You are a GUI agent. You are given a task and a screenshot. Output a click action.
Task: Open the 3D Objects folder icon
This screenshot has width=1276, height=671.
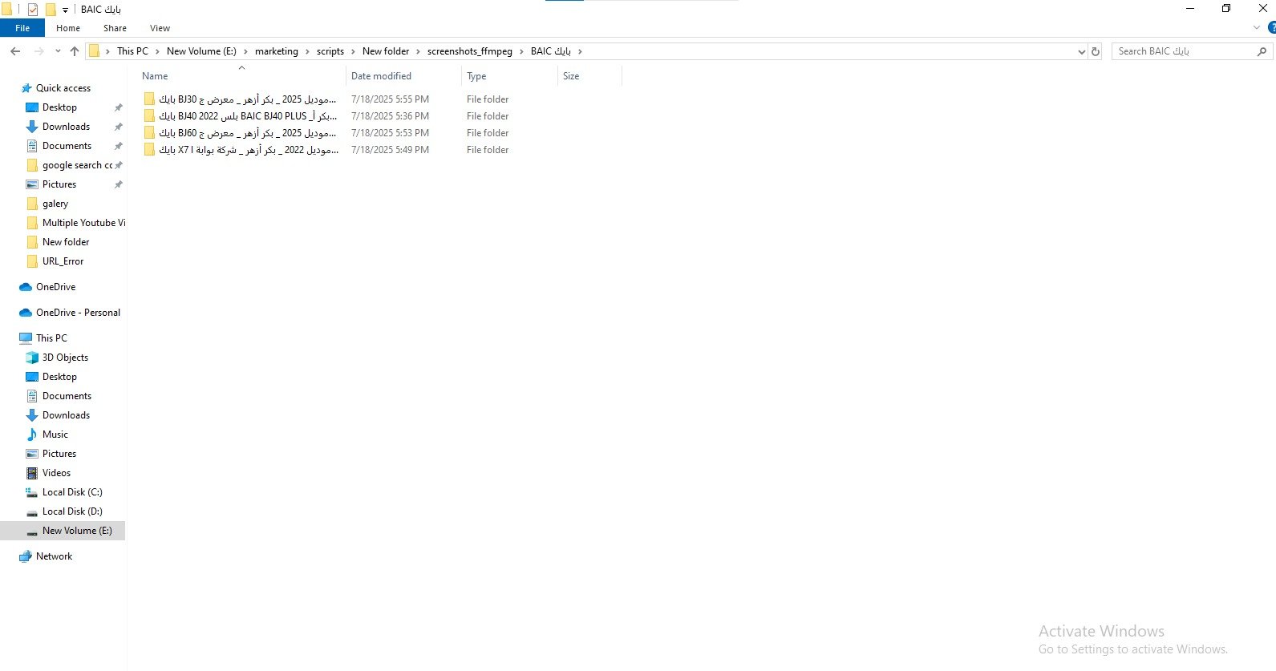32,358
